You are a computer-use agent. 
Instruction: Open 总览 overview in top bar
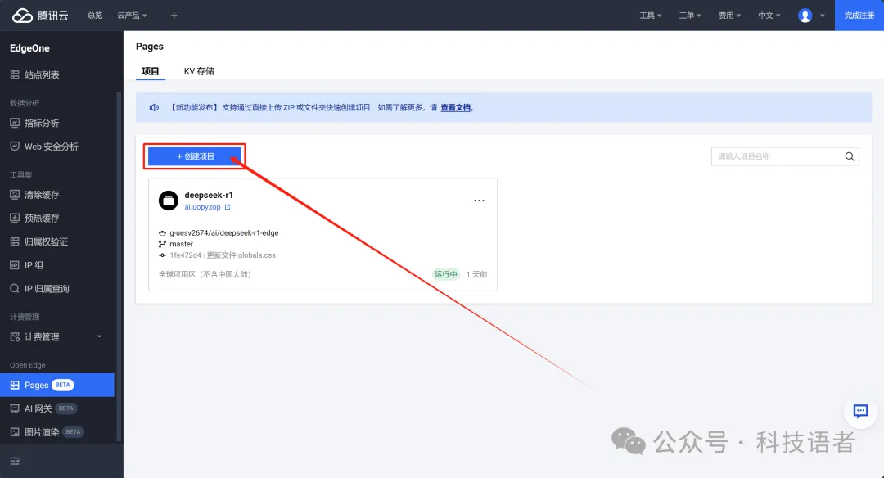pyautogui.click(x=95, y=16)
